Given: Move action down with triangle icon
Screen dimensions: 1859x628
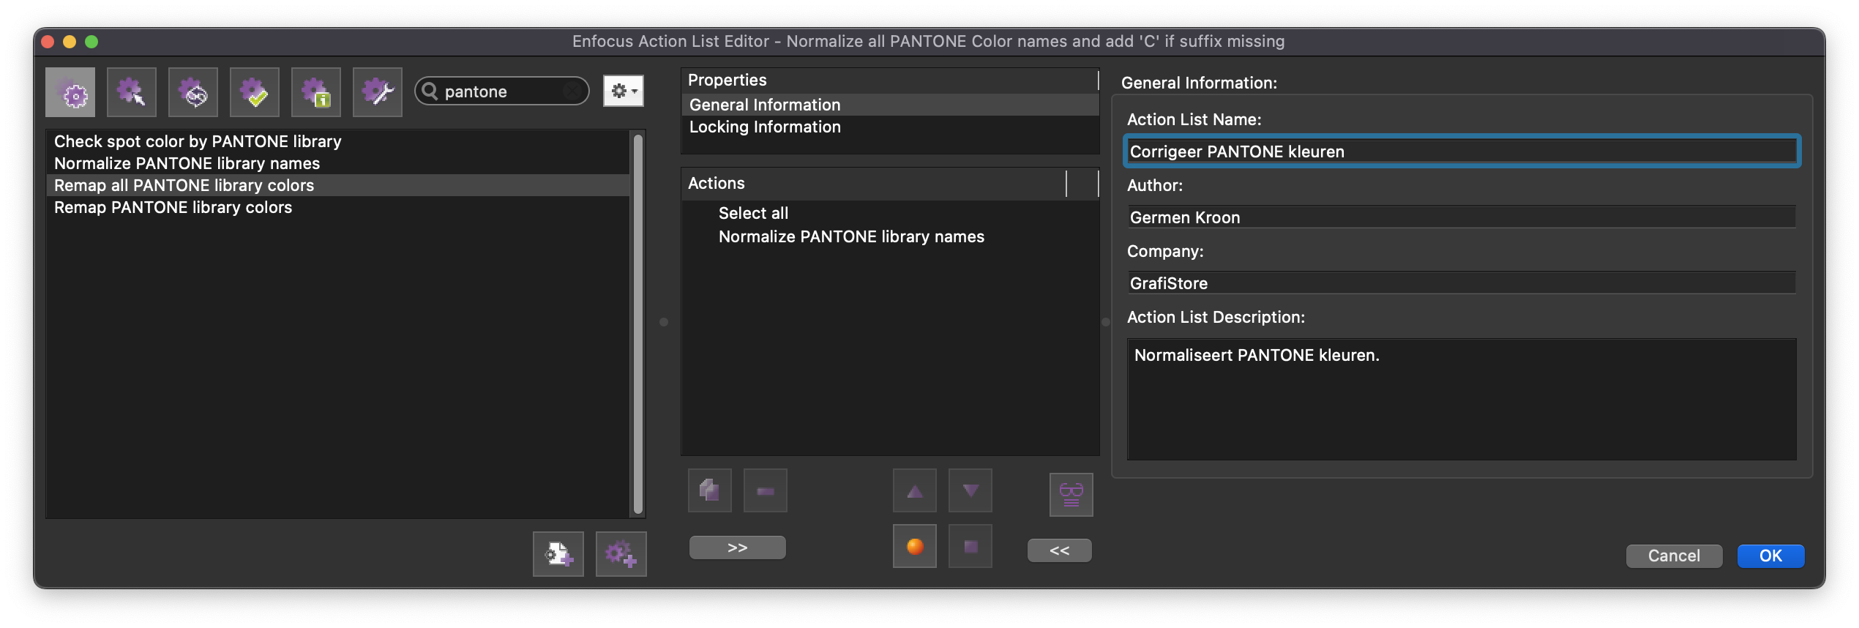Looking at the screenshot, I should click(970, 490).
